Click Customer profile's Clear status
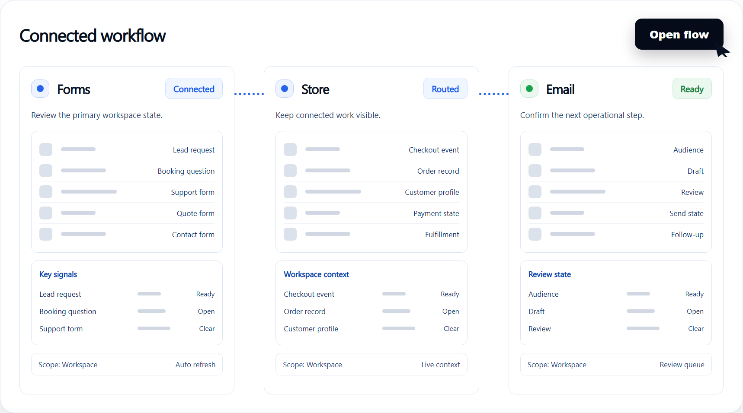Image resolution: width=743 pixels, height=413 pixels. click(x=451, y=329)
